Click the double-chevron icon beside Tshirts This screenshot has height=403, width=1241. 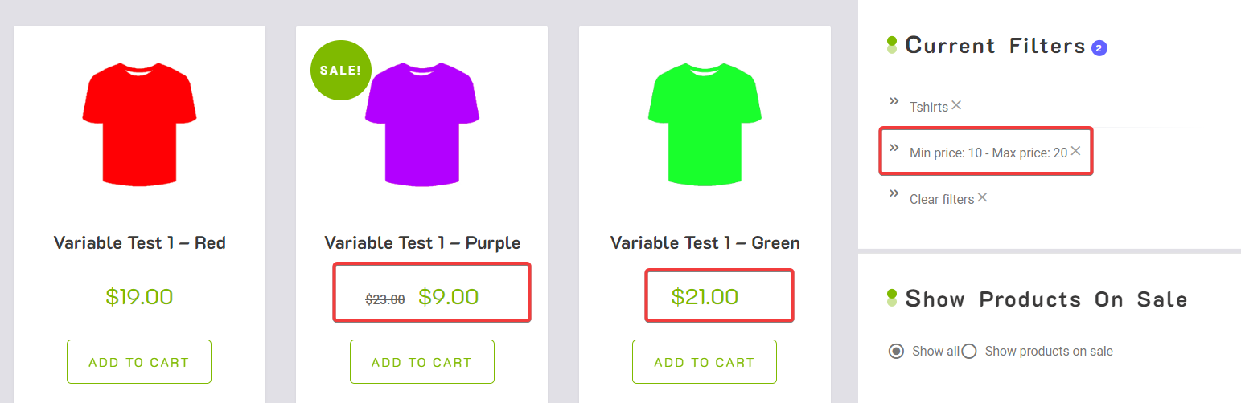click(x=894, y=101)
